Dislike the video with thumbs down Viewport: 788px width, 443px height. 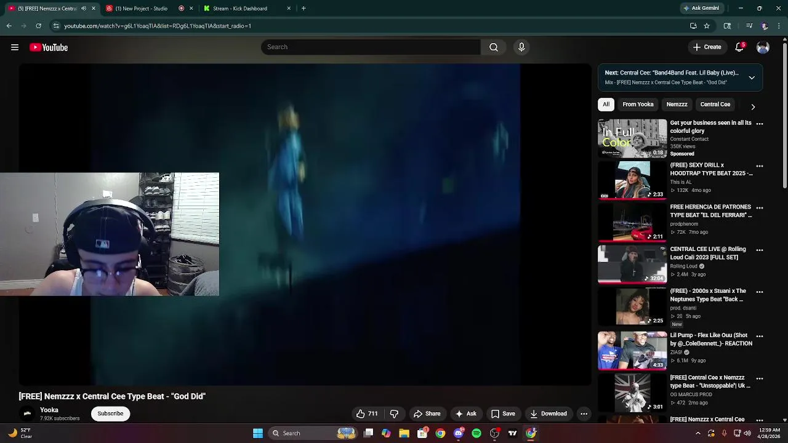pyautogui.click(x=394, y=413)
